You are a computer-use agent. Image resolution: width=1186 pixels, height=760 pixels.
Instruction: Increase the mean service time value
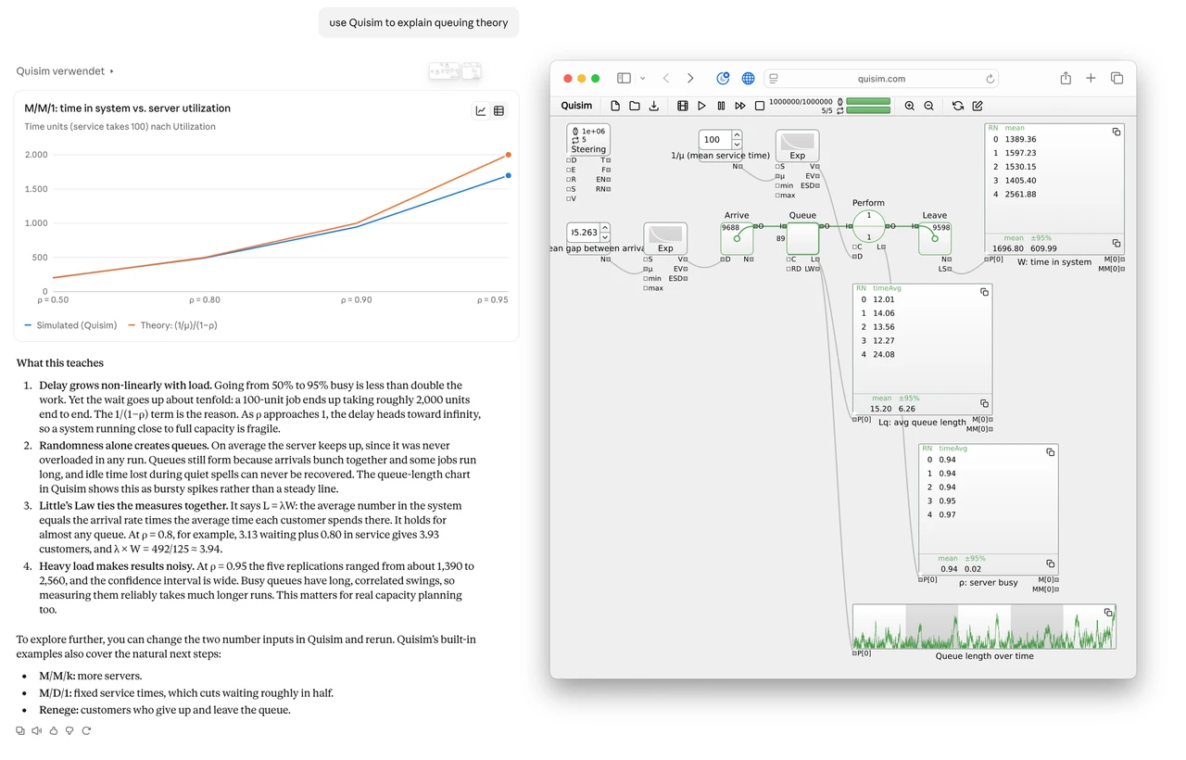[737, 135]
